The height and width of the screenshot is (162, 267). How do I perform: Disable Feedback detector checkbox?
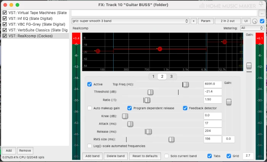pos(185,108)
